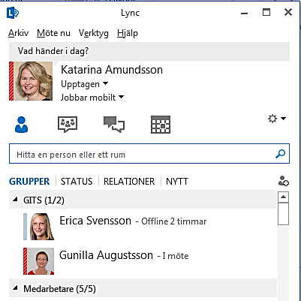Click Katarina Amundsson's profile photo
The image size is (301, 301).
tap(33, 81)
